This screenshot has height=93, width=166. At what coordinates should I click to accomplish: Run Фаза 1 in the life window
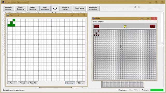[12, 83]
